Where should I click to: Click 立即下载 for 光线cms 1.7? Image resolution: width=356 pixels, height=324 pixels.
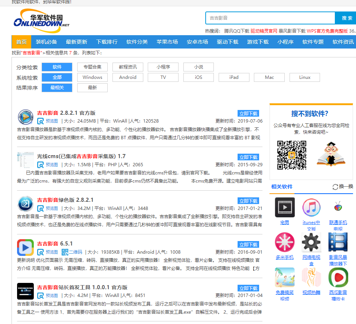click(x=248, y=157)
